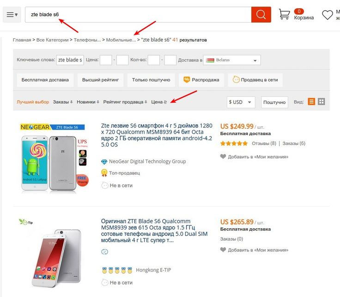Enable the Продавец в сети filter
Image resolution: width=340 pixels, height=297 pixels.
point(255,80)
